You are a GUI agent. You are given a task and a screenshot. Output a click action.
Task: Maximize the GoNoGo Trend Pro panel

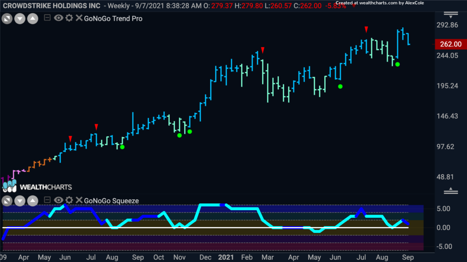(7, 19)
